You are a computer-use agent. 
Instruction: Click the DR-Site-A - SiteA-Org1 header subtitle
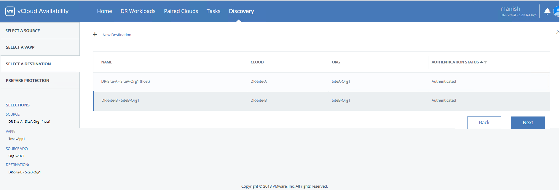point(518,15)
